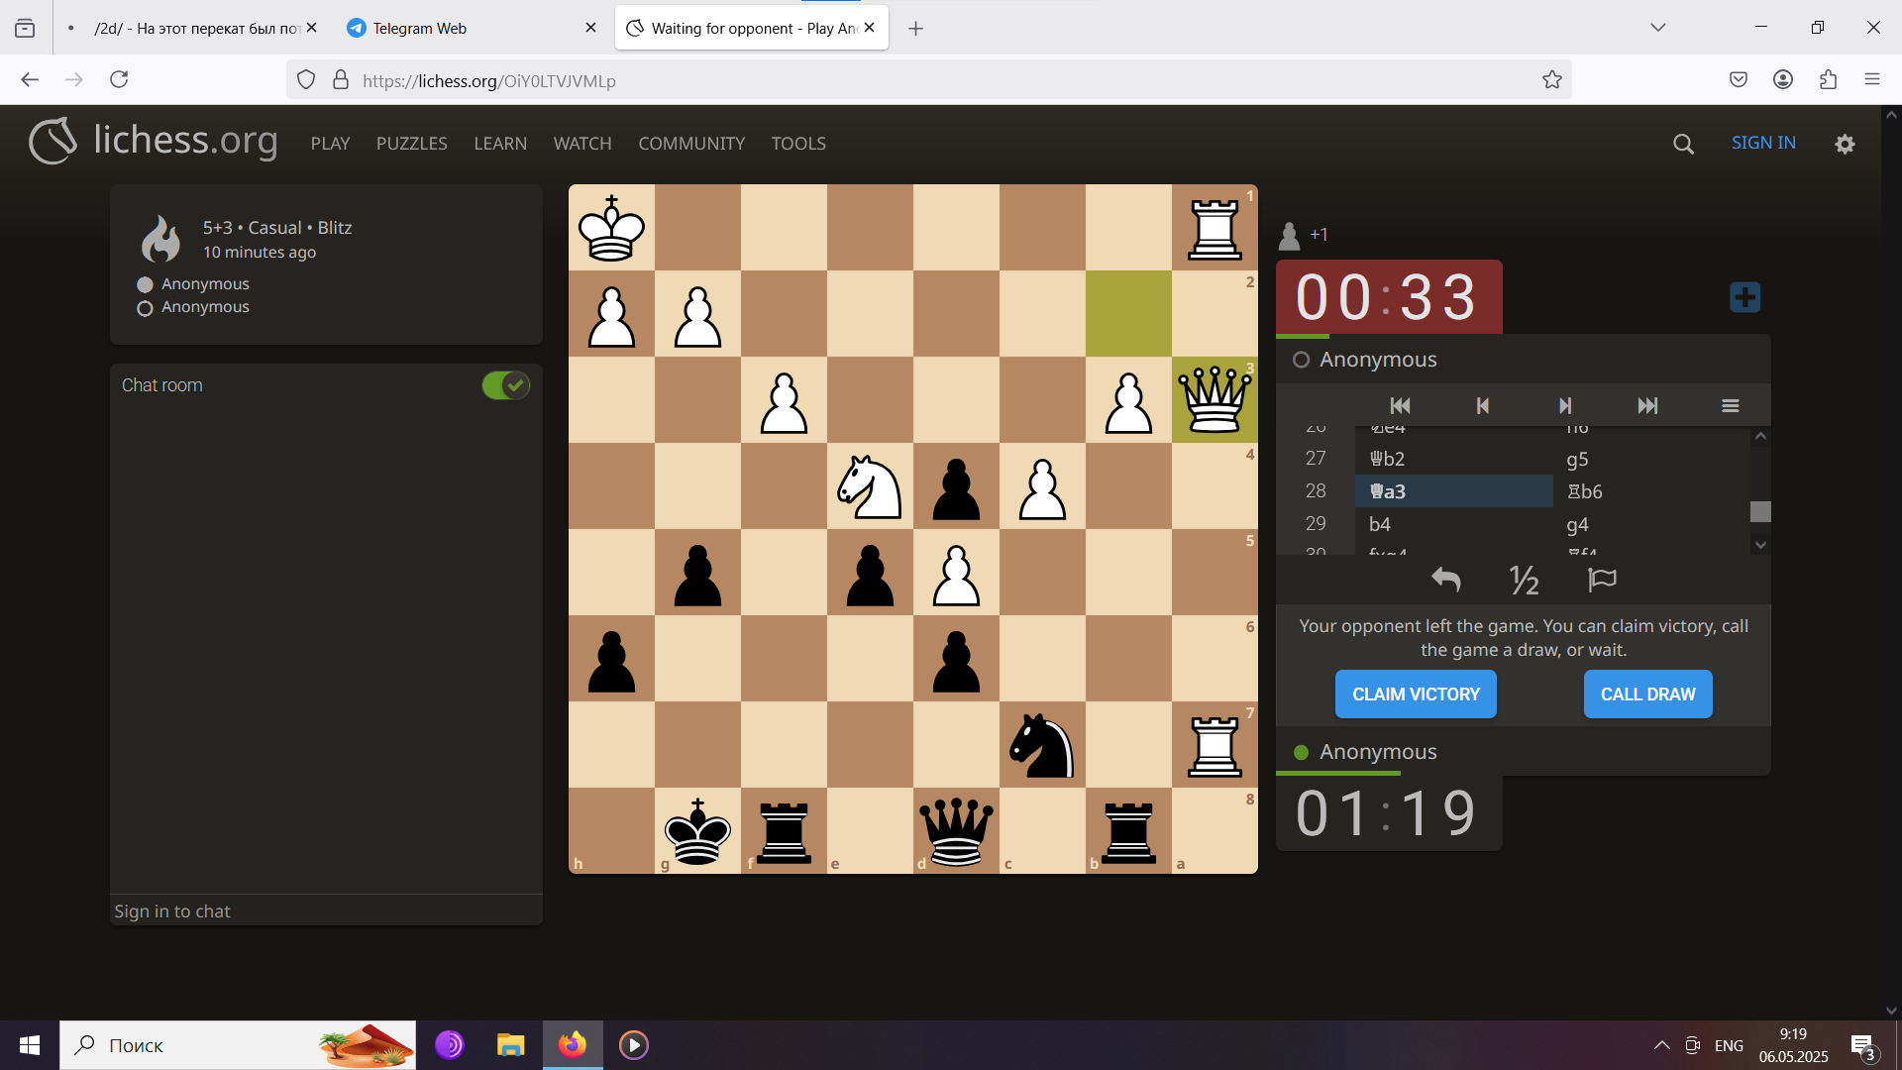
Task: Open the PUZZLES menu
Action: pyautogui.click(x=411, y=144)
